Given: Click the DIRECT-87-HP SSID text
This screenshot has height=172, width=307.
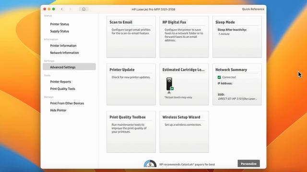Looking at the screenshot, I should point(237,99).
